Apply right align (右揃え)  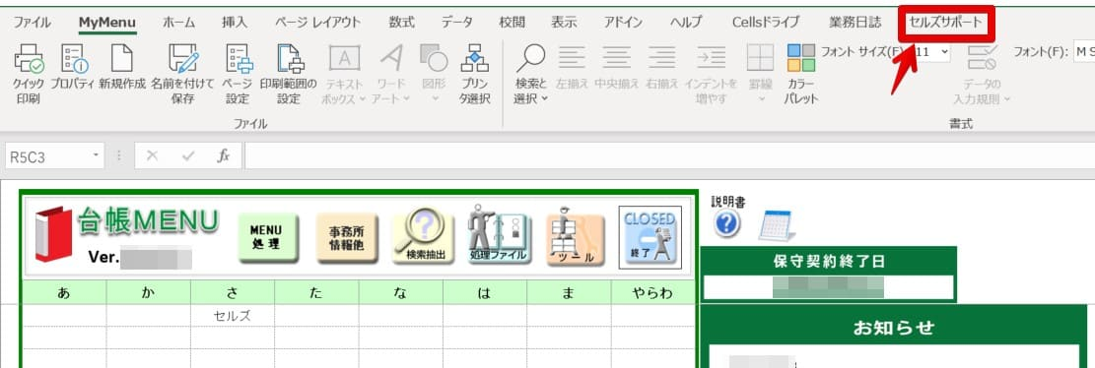[x=661, y=66]
